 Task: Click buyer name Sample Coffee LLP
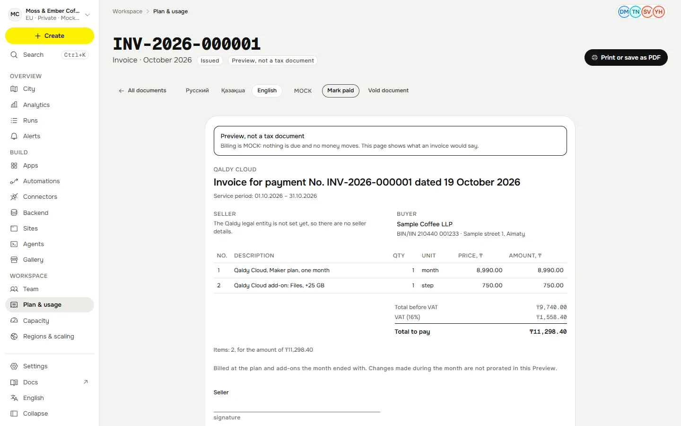425,224
